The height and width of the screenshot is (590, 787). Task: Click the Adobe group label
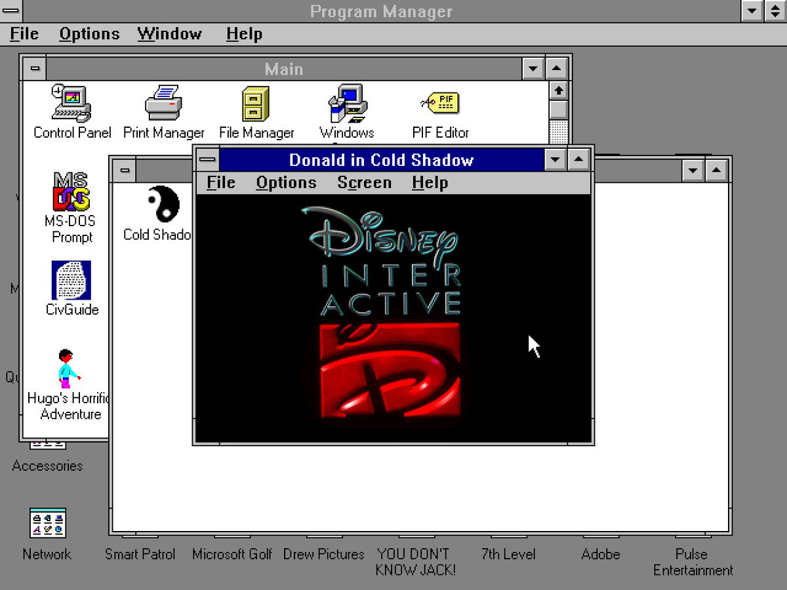(x=600, y=554)
